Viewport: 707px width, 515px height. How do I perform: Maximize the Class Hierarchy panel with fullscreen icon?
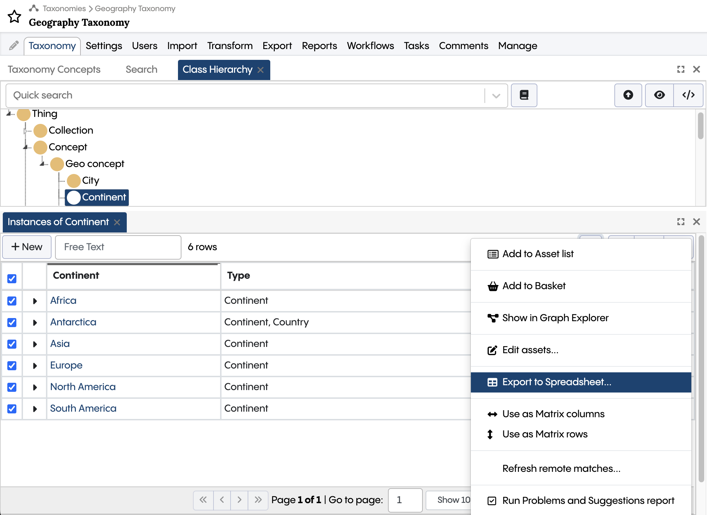pos(681,69)
